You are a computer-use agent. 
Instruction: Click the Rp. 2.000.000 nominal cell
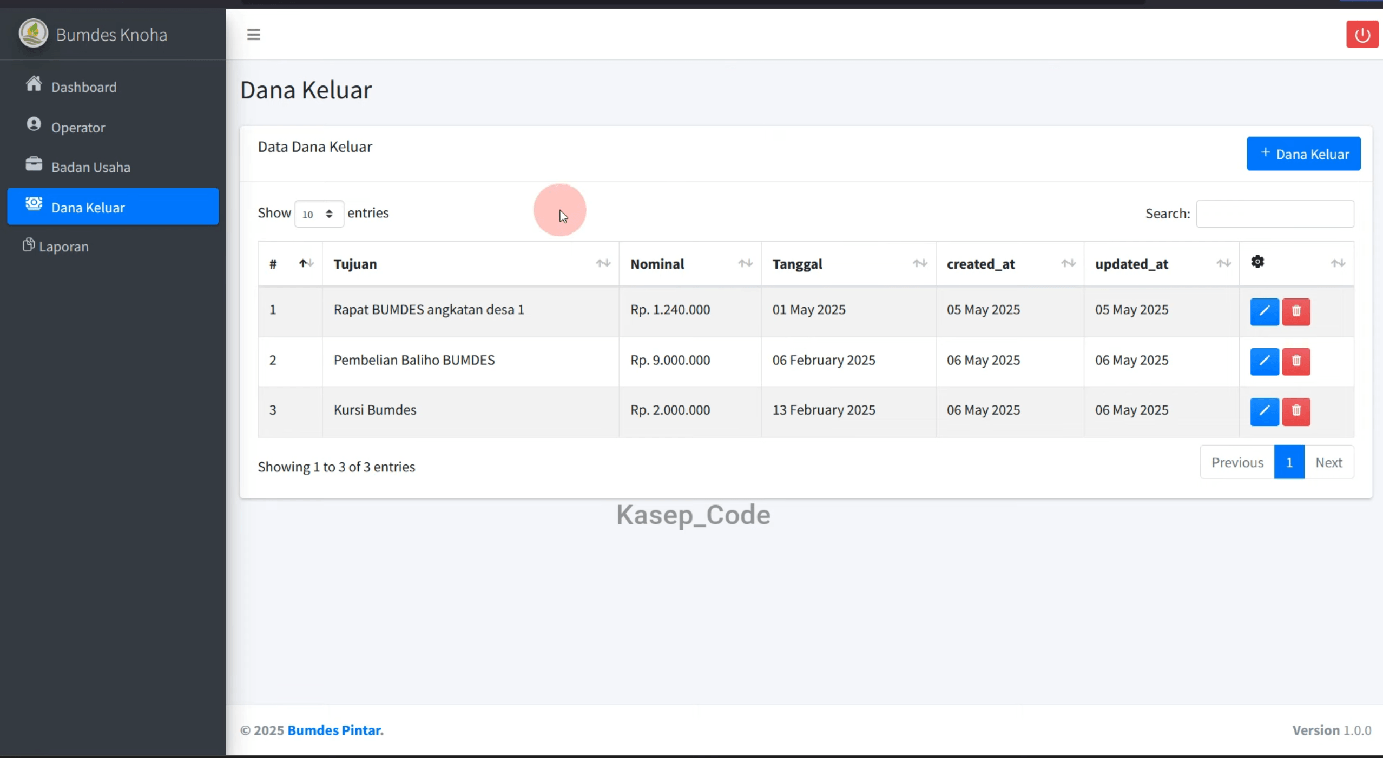click(x=690, y=411)
